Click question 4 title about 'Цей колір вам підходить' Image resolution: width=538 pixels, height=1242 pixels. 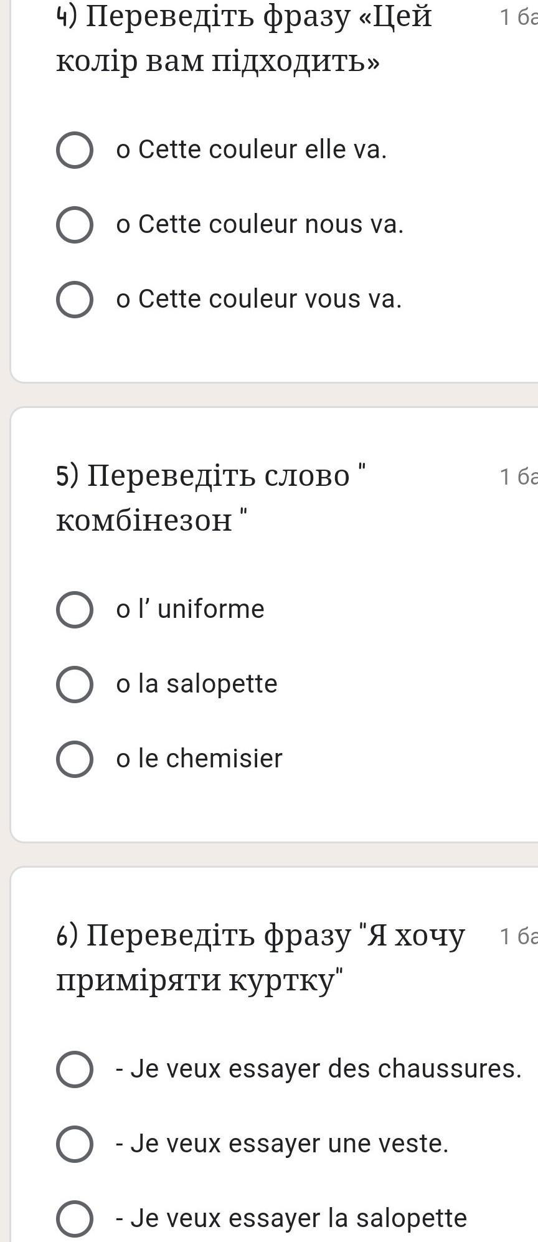pos(244,39)
